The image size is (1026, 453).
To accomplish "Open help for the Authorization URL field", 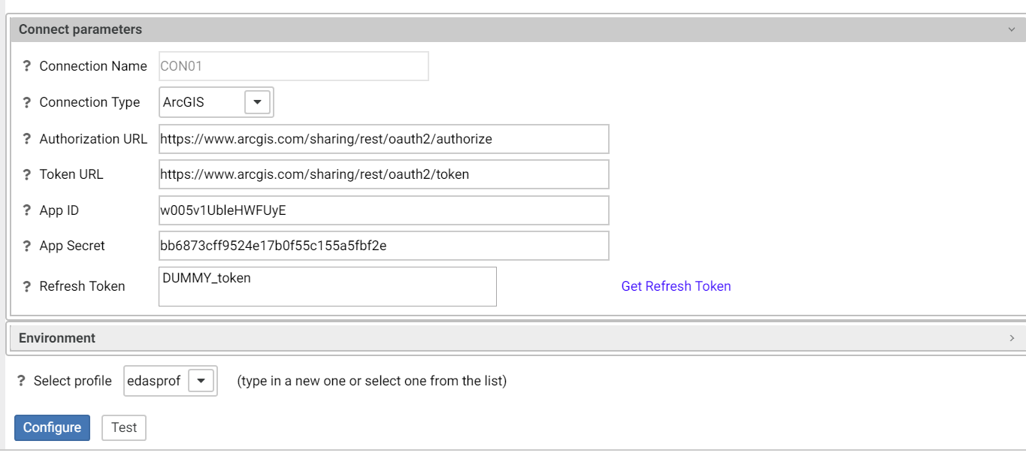I will [27, 139].
